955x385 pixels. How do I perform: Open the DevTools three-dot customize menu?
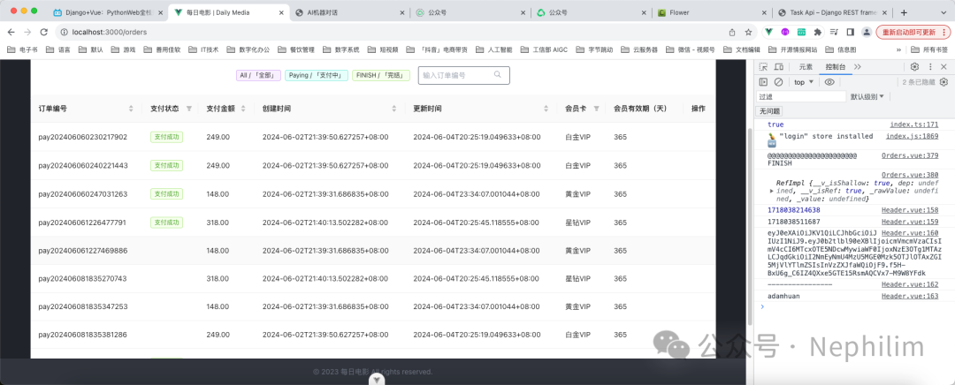[x=930, y=67]
